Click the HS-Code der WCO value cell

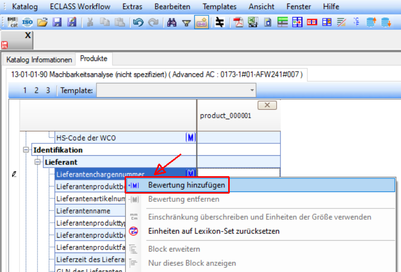click(x=239, y=138)
